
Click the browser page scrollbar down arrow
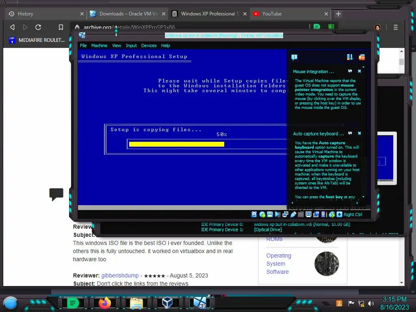pyautogui.click(x=401, y=283)
